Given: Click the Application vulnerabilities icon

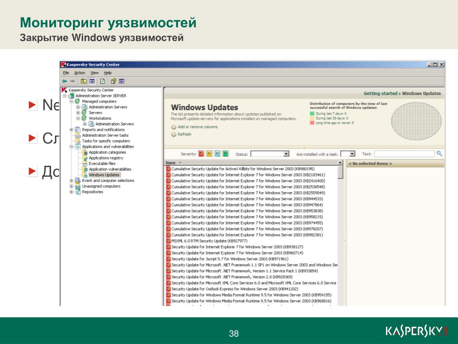Looking at the screenshot, I should 85,169.
